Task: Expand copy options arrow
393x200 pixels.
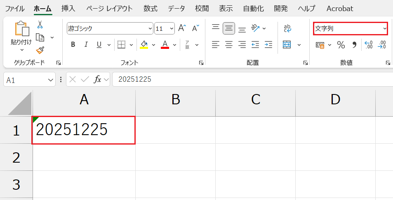Action: coord(52,37)
